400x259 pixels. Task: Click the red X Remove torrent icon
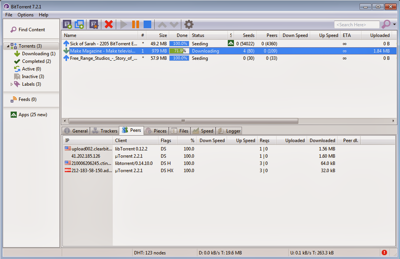click(109, 24)
